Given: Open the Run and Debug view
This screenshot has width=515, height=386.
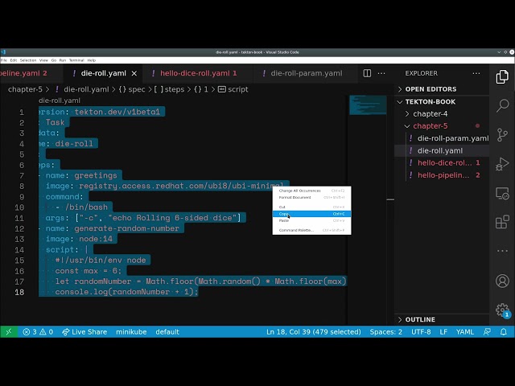Looking at the screenshot, I should (502, 164).
